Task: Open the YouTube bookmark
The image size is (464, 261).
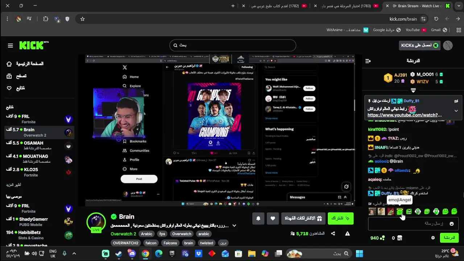Action: (x=416, y=30)
